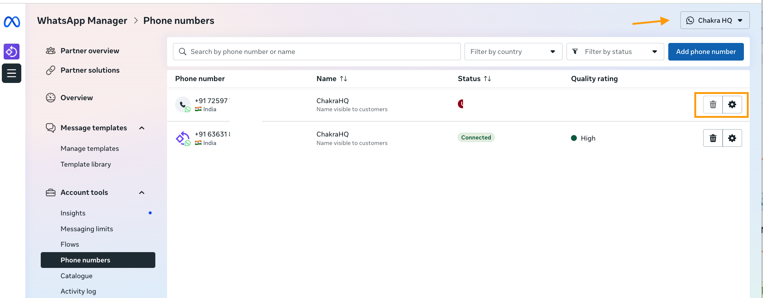The image size is (763, 298).
Task: Open the Filter by status dropdown
Action: coord(615,52)
